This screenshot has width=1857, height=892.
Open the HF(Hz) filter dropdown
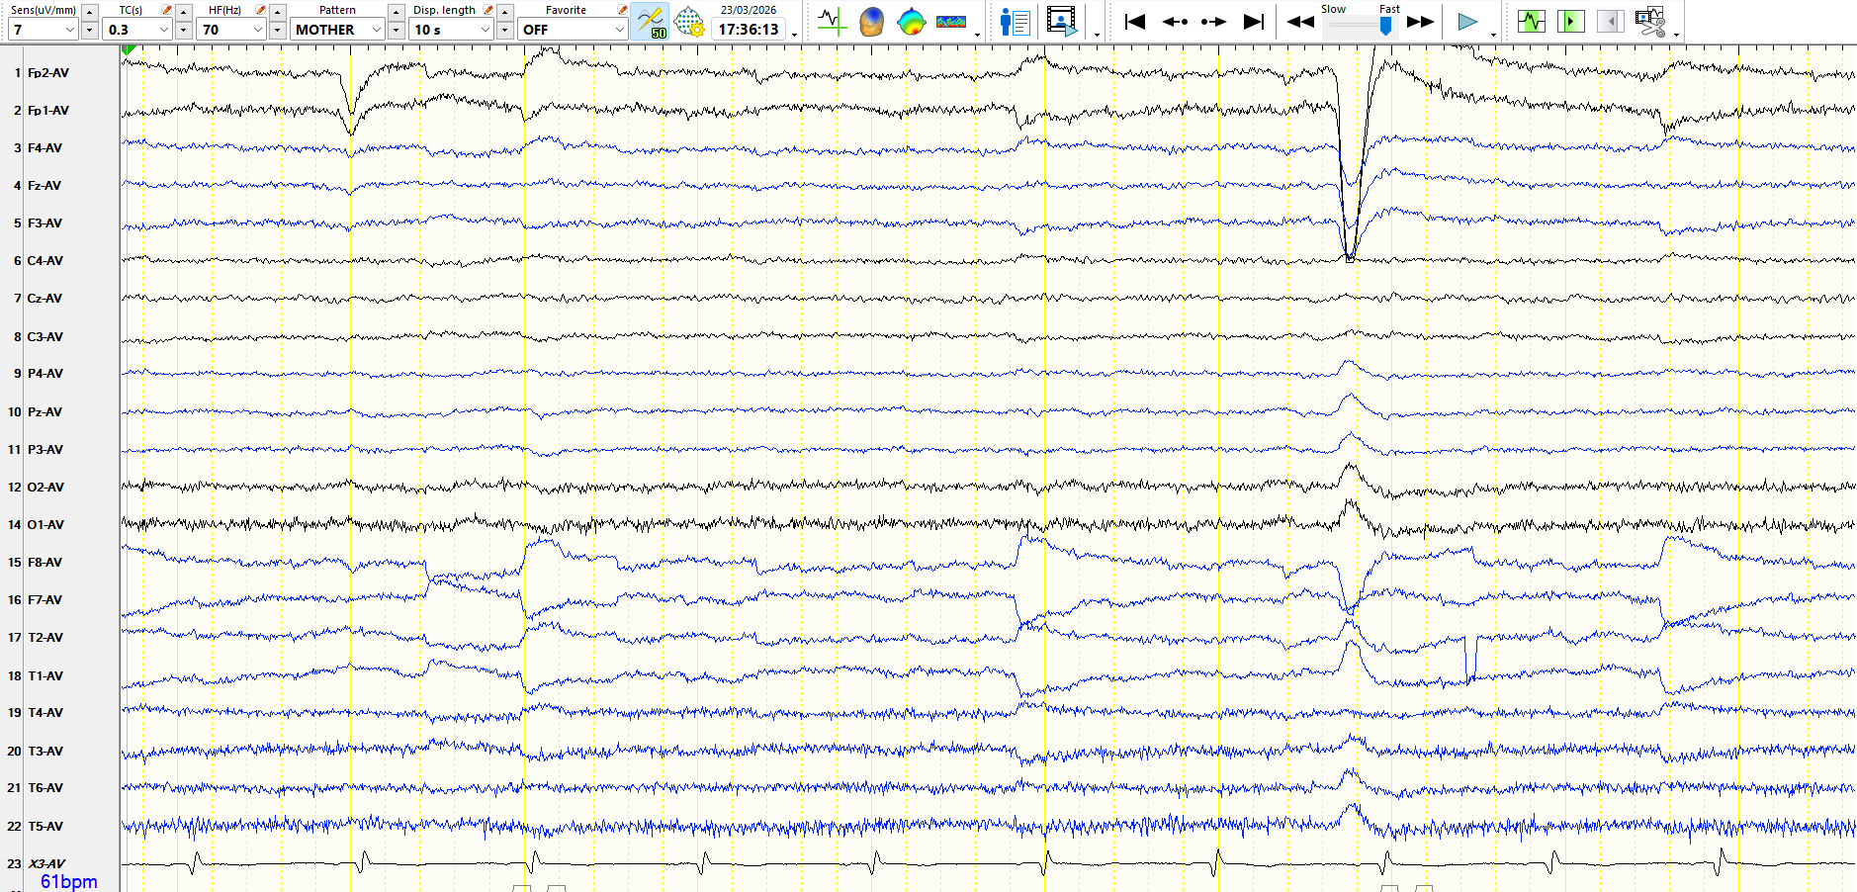tap(258, 30)
